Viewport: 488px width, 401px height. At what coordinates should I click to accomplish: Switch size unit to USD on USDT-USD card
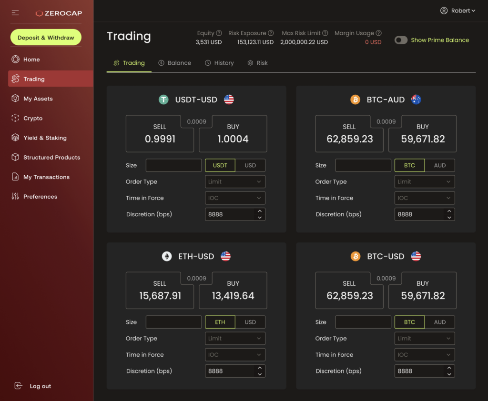pos(250,165)
